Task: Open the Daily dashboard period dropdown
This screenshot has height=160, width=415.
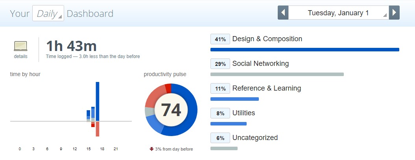Action: click(48, 13)
